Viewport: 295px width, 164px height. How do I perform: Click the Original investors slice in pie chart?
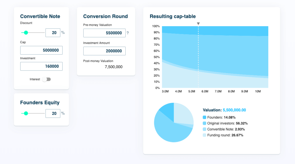point(170,129)
